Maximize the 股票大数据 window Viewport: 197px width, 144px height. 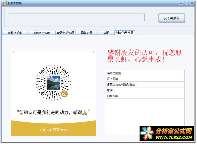(186, 3)
